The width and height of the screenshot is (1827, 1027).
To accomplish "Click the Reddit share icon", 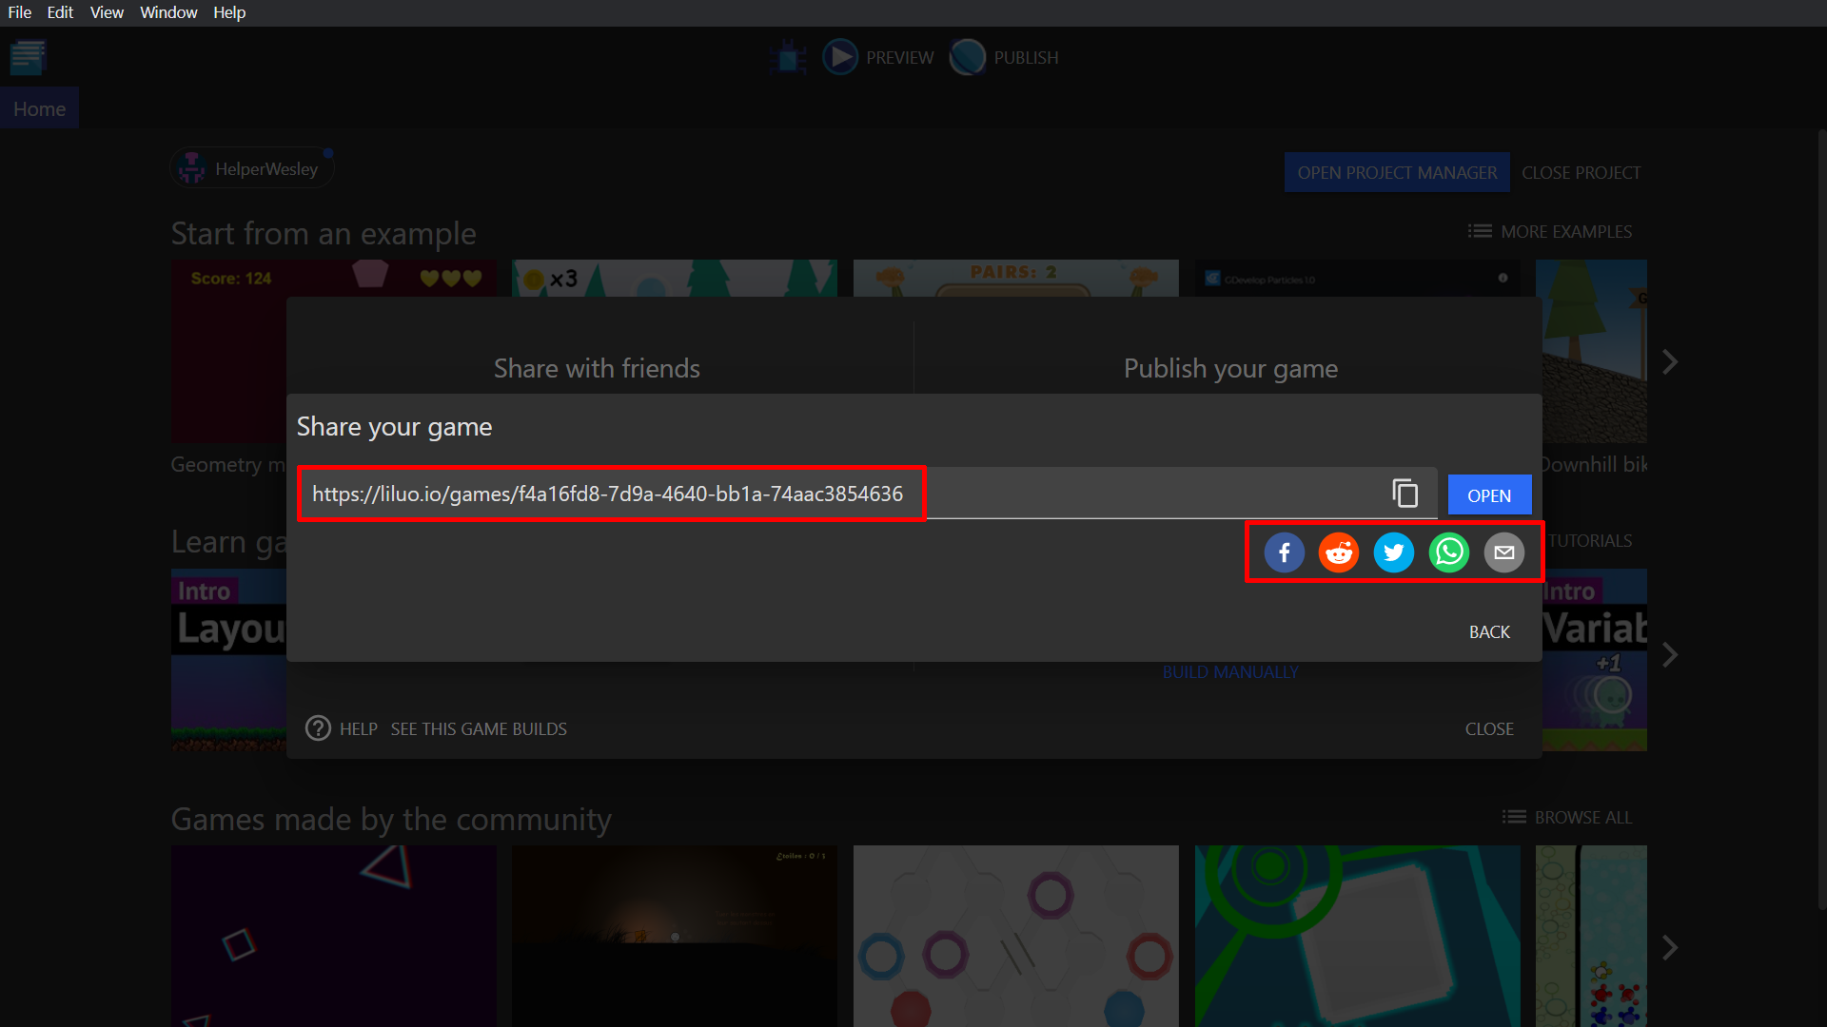I will (1338, 552).
